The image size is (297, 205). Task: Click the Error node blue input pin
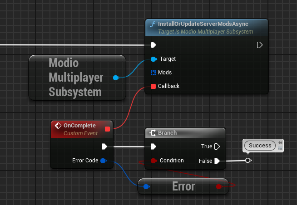(146, 187)
